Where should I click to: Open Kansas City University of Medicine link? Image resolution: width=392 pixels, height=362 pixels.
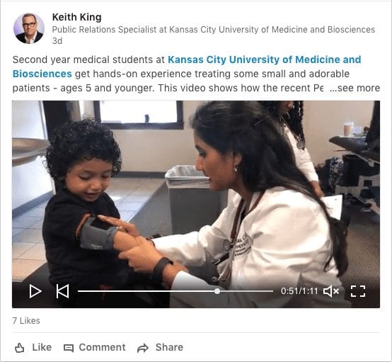(264, 60)
